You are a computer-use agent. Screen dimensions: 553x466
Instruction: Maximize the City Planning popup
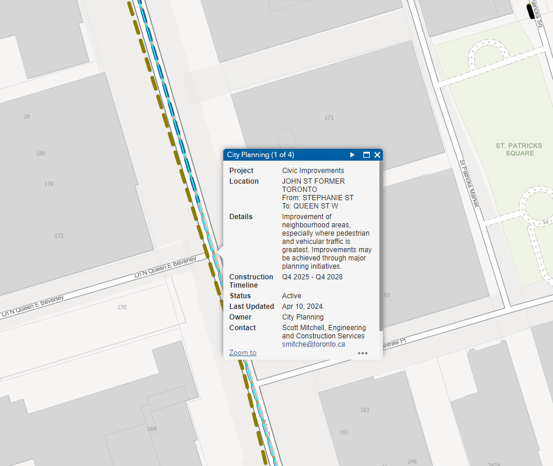(366, 155)
